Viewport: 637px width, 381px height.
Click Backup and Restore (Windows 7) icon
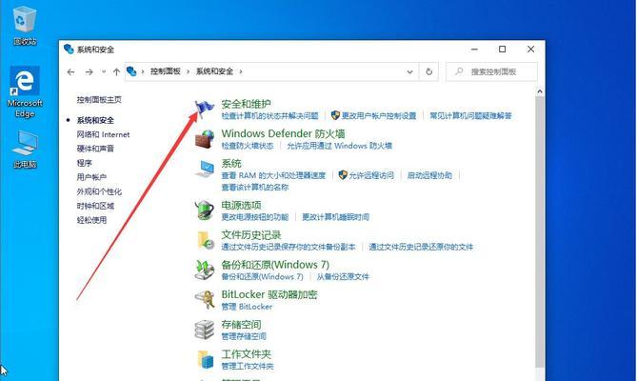click(205, 270)
